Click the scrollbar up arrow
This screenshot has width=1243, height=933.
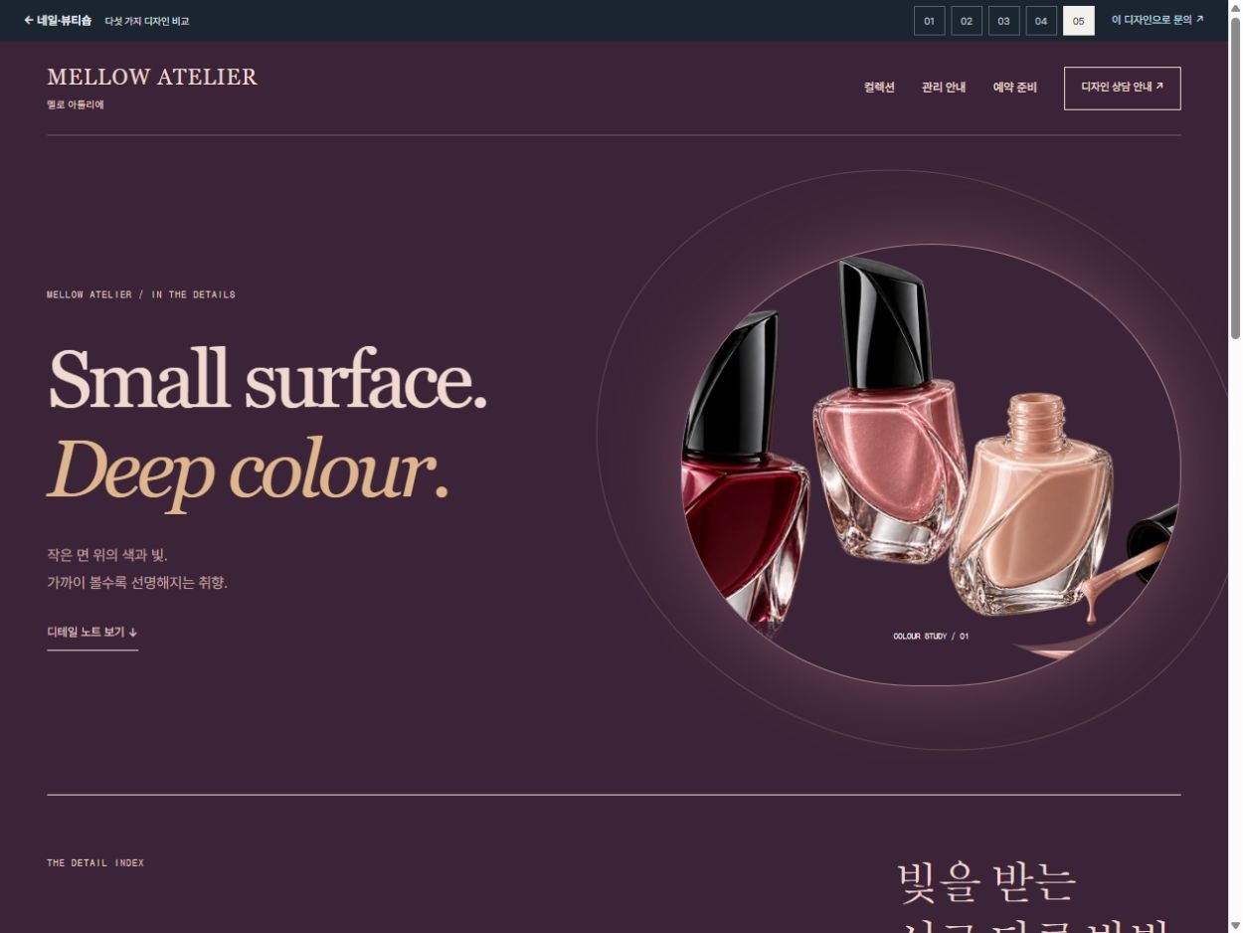1235,8
